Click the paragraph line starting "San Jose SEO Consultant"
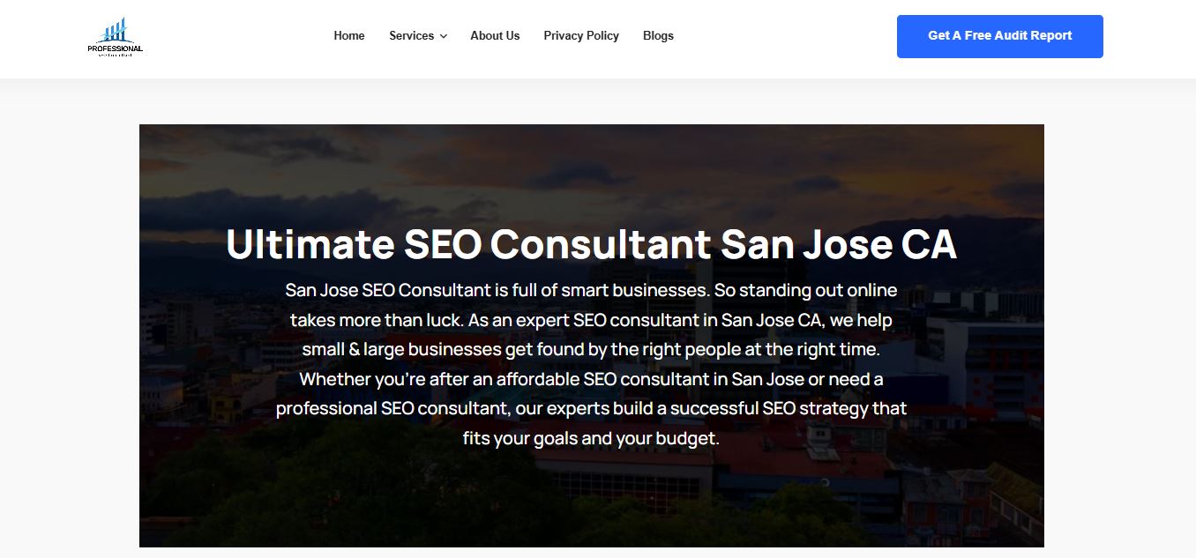Image resolution: width=1196 pixels, height=558 pixels. 591,290
